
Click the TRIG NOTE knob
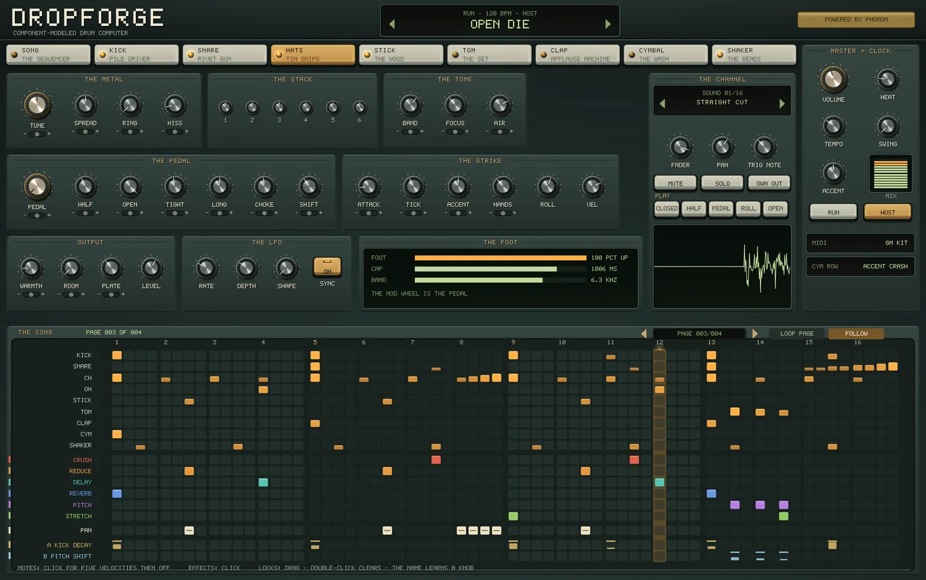pos(764,147)
